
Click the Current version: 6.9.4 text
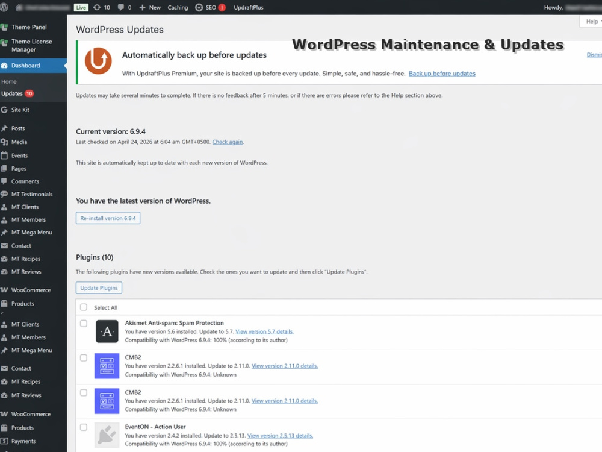click(111, 131)
